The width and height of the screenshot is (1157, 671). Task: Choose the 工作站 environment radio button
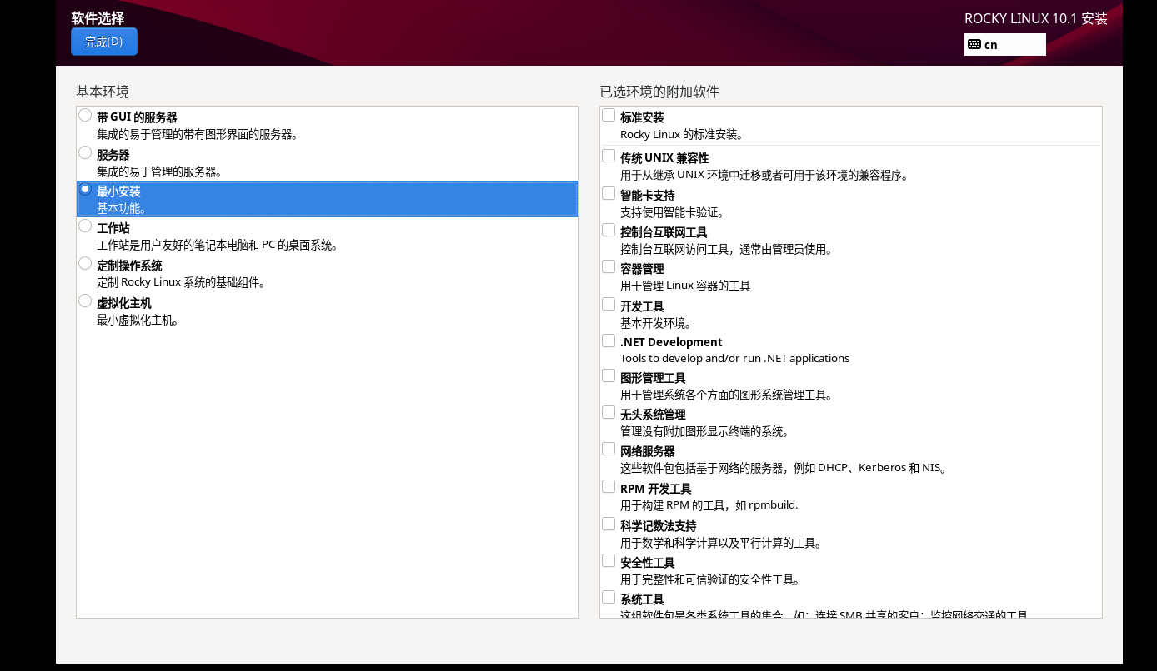point(85,226)
